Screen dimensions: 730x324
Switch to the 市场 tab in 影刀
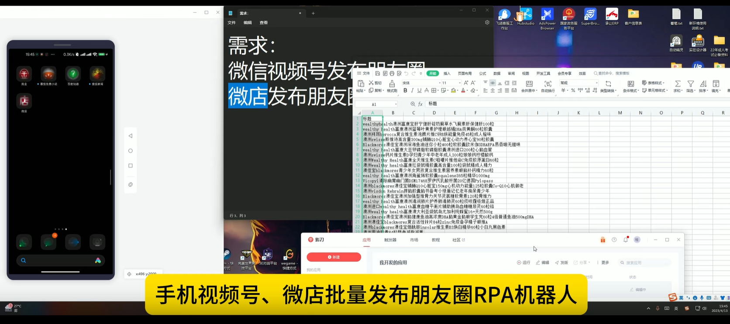(414, 240)
